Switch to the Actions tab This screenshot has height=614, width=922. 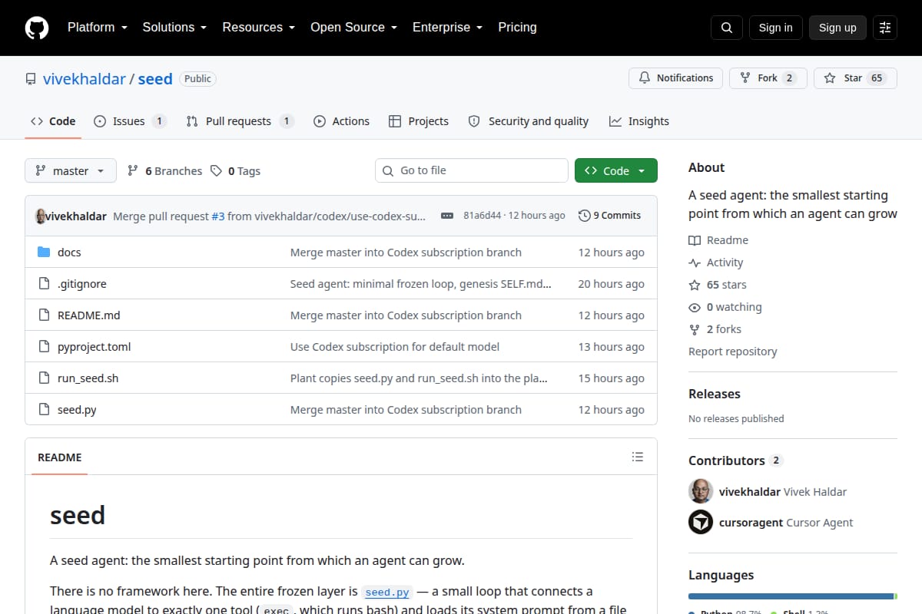tap(341, 121)
